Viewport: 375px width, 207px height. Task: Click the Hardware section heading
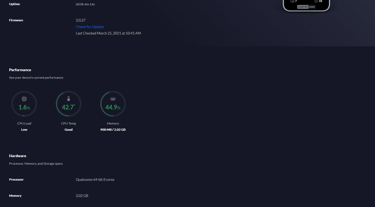coord(18,156)
